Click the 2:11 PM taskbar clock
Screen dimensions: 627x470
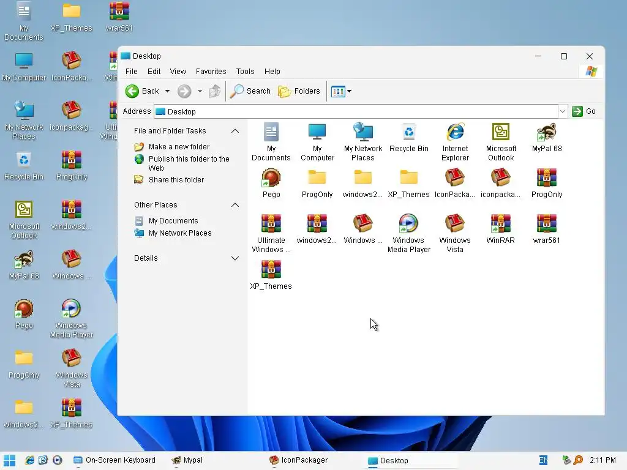pyautogui.click(x=603, y=460)
